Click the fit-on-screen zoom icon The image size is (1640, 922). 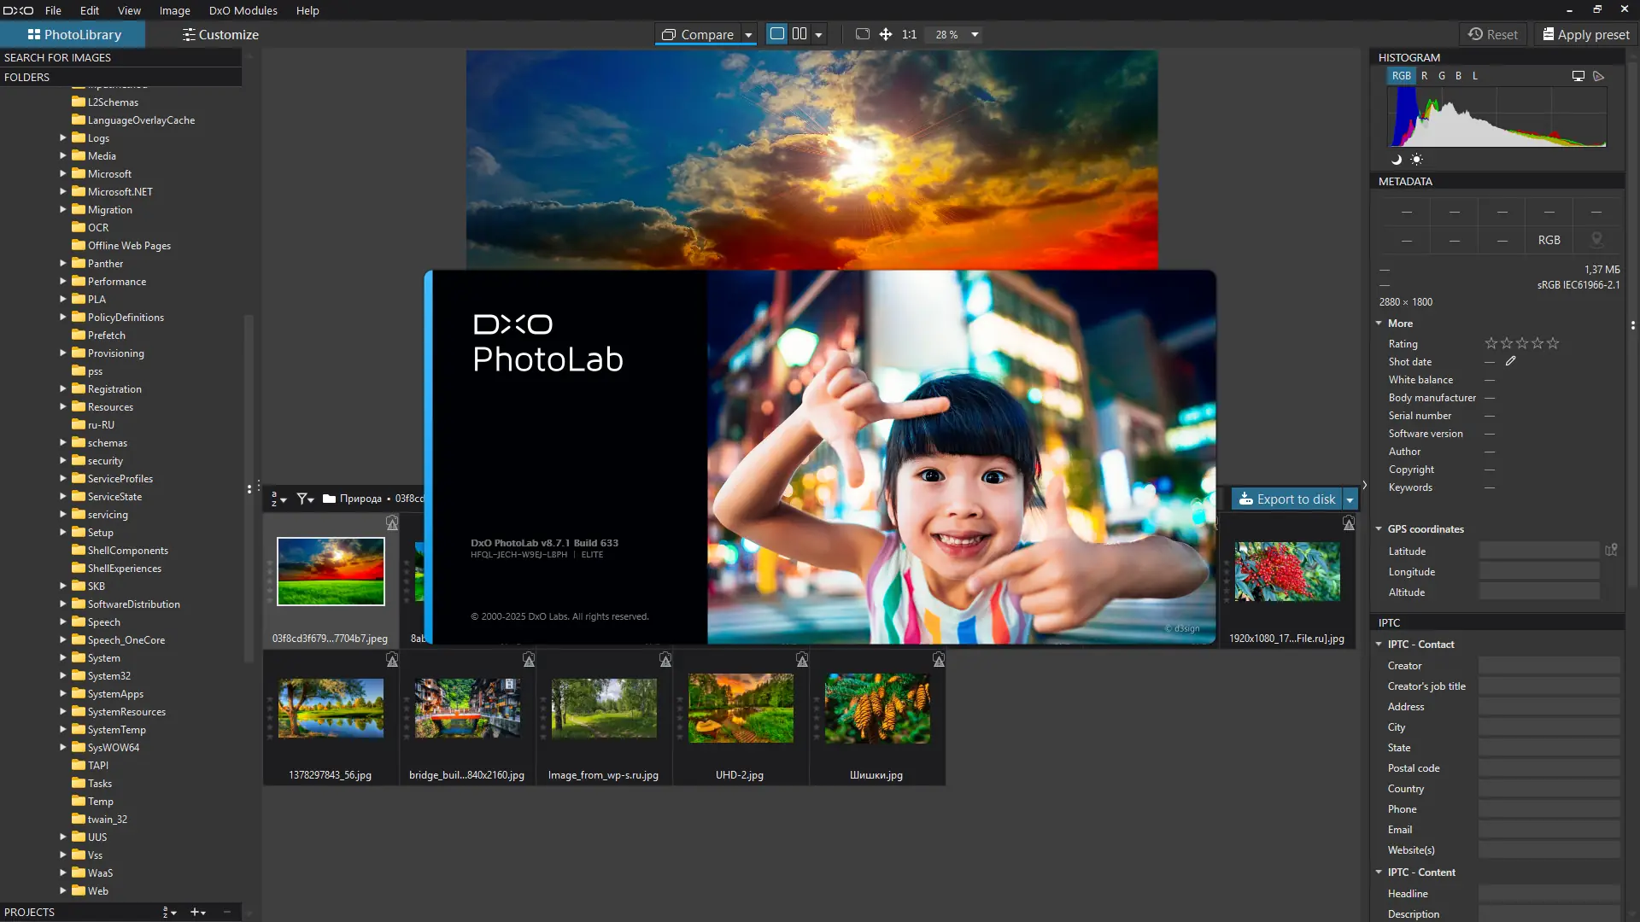[863, 34]
